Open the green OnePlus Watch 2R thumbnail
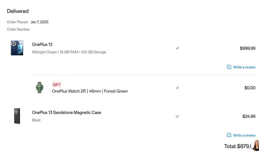This screenshot has width=259, height=153. pos(40,88)
